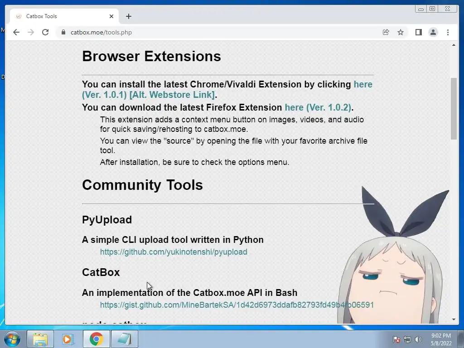Click the padlock site info icon

tap(63, 32)
